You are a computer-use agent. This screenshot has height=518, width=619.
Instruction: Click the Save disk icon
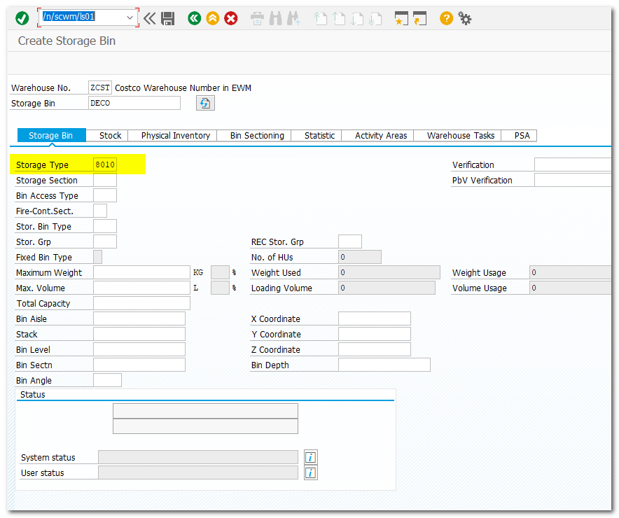tap(168, 18)
